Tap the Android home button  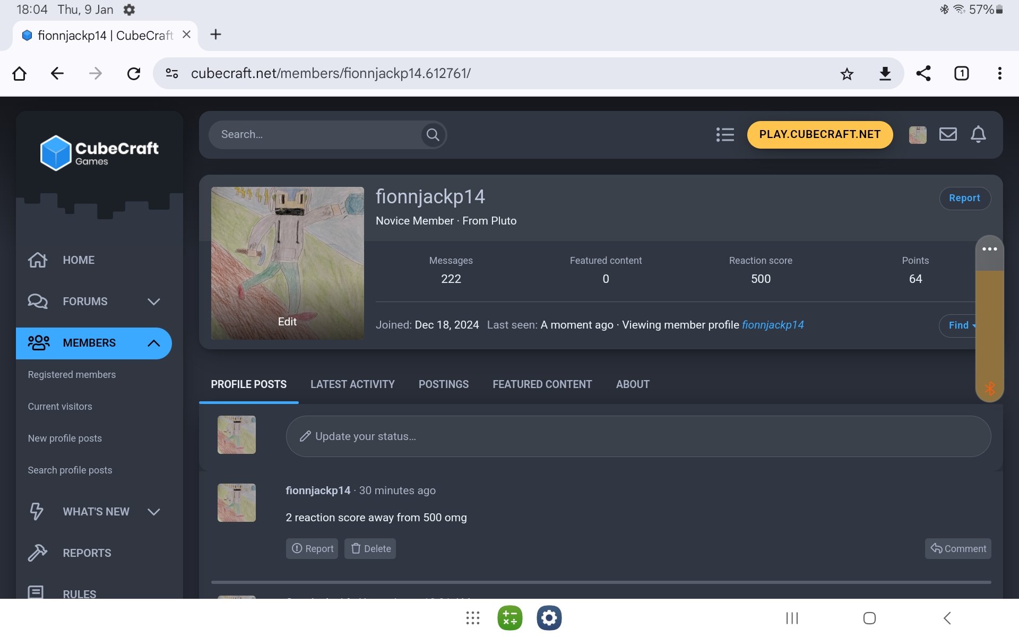[x=869, y=618]
